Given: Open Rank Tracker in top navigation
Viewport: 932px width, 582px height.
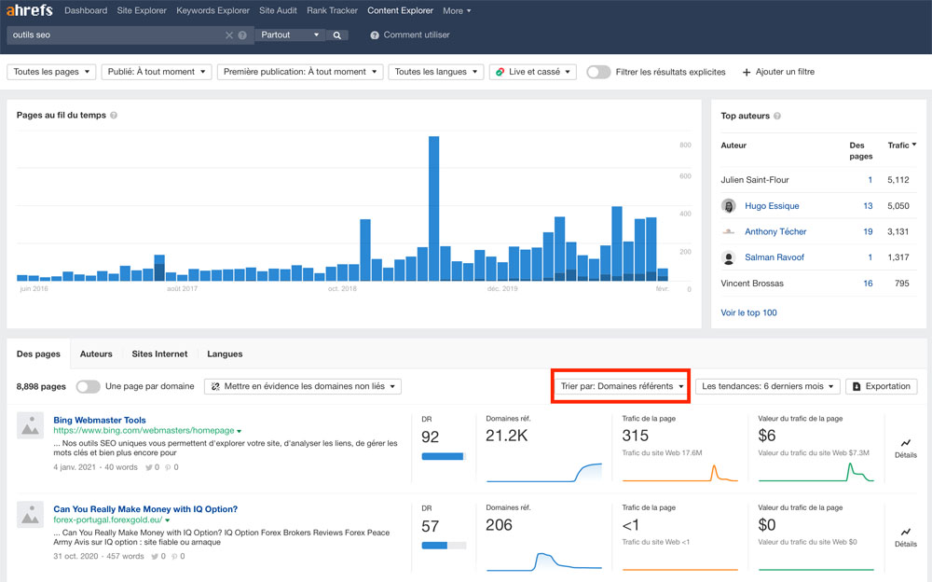Looking at the screenshot, I should pos(333,10).
